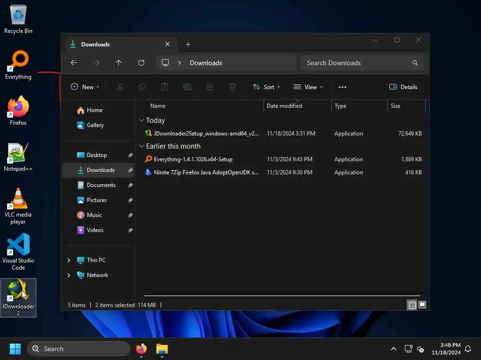Screen dimensions: 481x360
Task: Toggle the Details pane
Action: (403, 87)
